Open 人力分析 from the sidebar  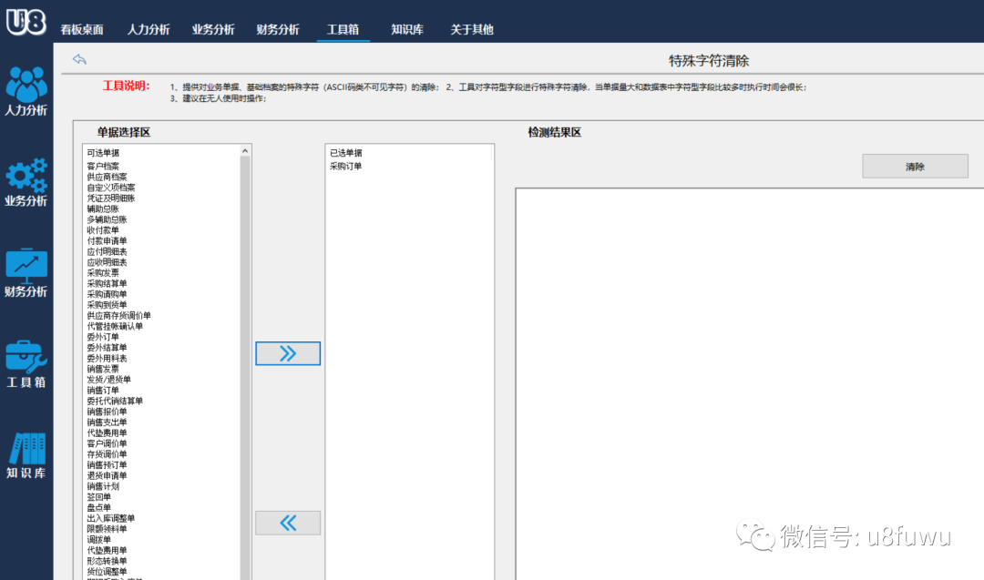(x=26, y=85)
